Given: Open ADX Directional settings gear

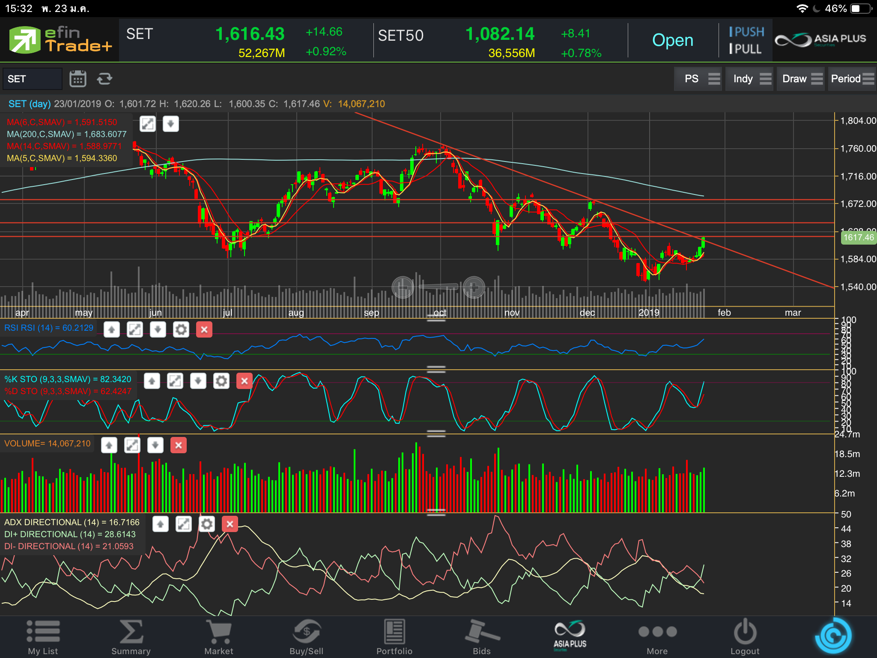Looking at the screenshot, I should (207, 524).
